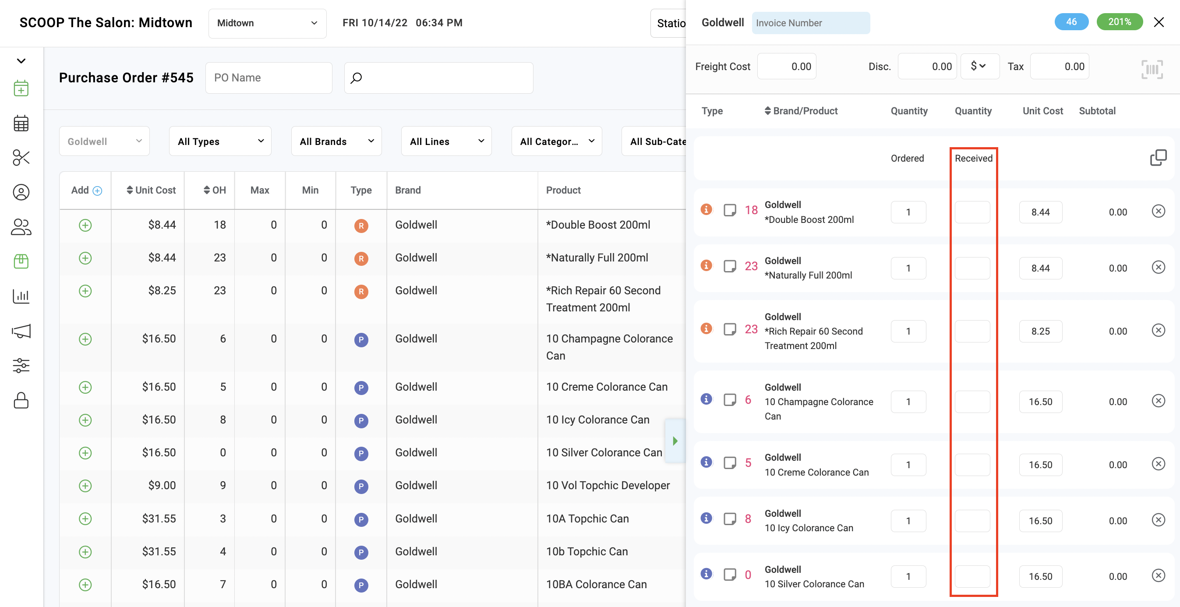Check the box for 10 Silver Colorance Can

click(x=730, y=575)
